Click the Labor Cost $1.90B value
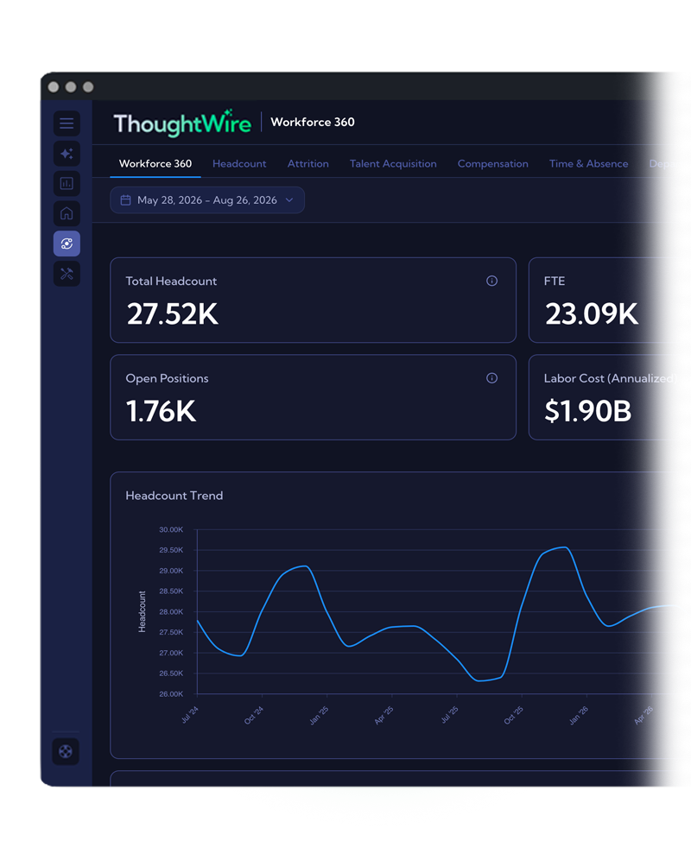Image resolution: width=691 pixels, height=860 pixels. [588, 411]
